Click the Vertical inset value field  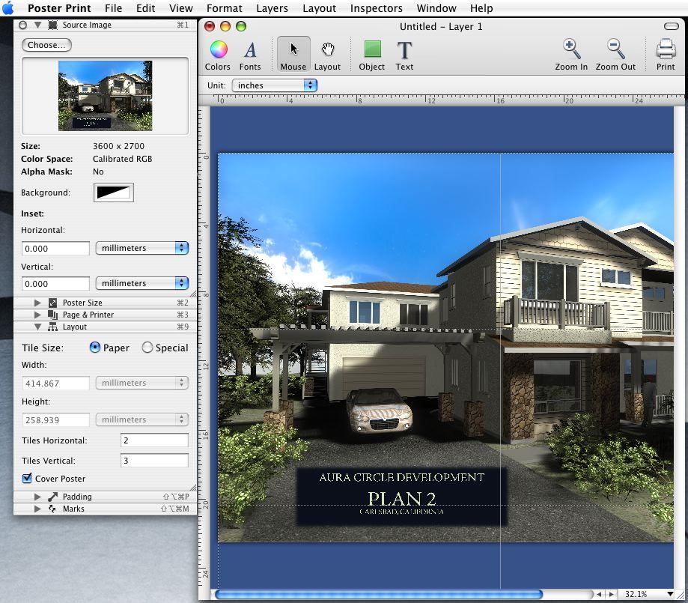click(55, 284)
